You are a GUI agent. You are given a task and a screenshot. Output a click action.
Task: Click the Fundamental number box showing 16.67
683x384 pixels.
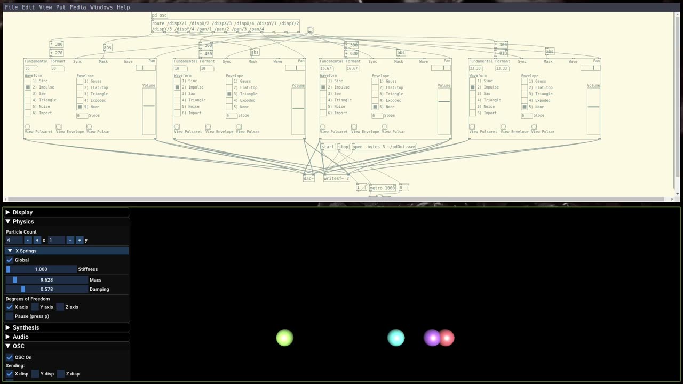pyautogui.click(x=326, y=68)
